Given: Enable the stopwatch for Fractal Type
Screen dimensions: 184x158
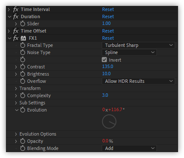Looking at the screenshot, I should click(22, 45).
